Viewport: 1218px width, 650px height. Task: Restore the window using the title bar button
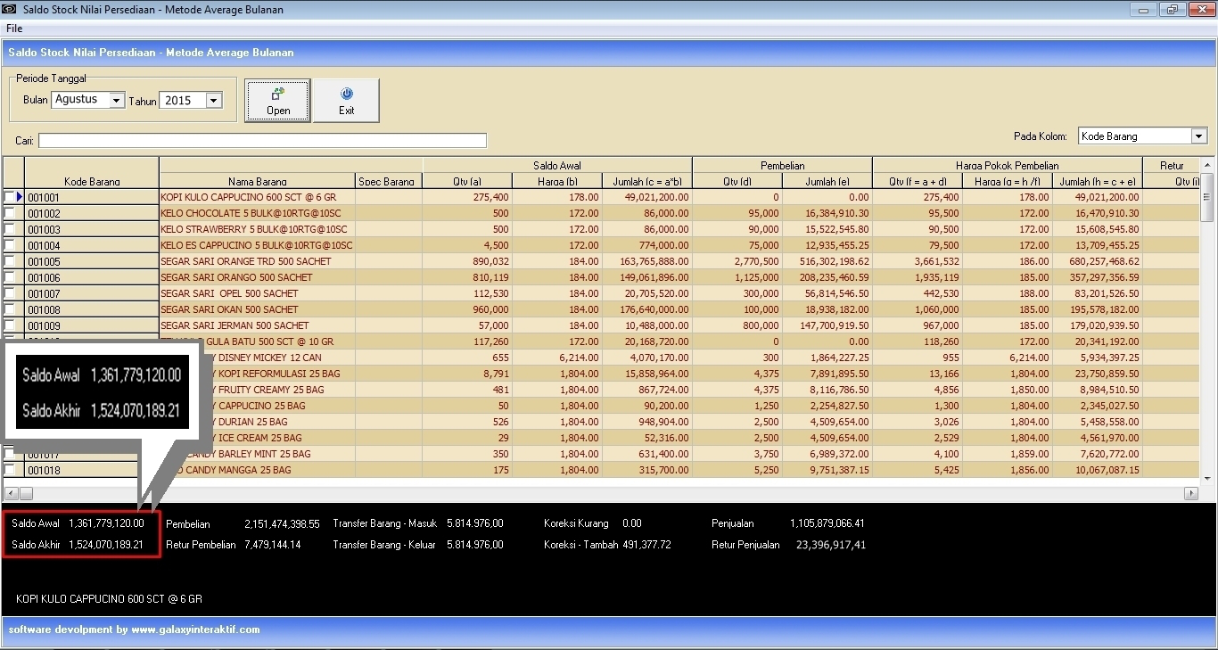point(1172,10)
